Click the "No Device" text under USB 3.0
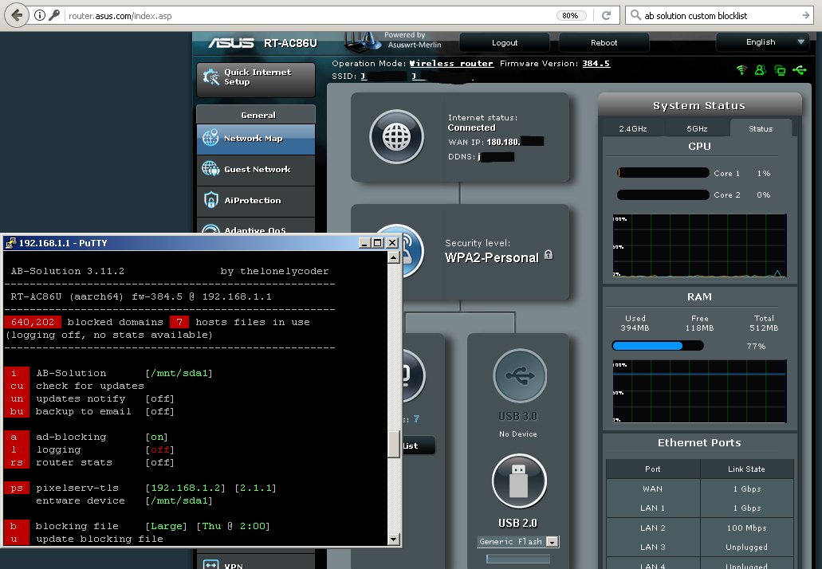Image resolution: width=822 pixels, height=569 pixels. [x=518, y=434]
